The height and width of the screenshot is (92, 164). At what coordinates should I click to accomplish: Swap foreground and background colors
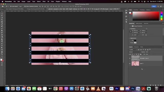coord(3,58)
